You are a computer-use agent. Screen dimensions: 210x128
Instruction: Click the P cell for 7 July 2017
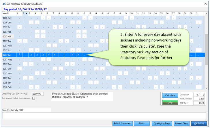55,55
